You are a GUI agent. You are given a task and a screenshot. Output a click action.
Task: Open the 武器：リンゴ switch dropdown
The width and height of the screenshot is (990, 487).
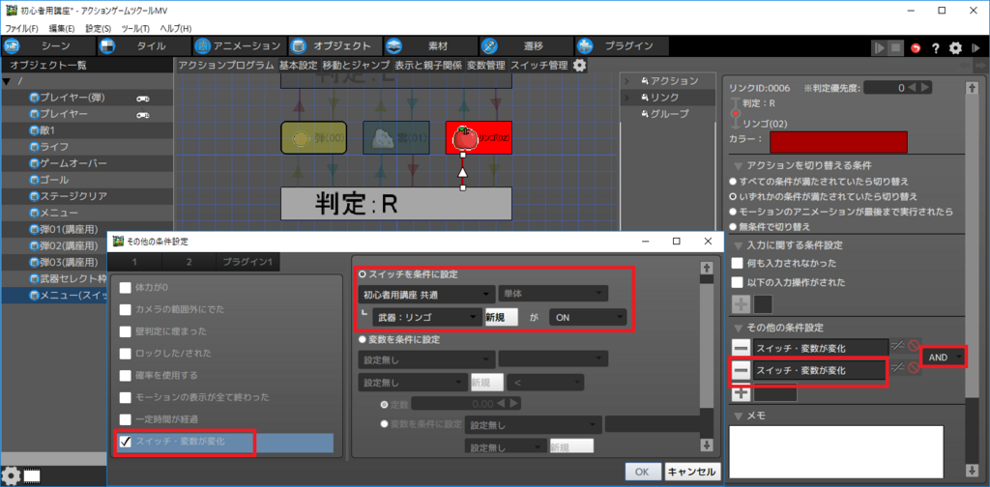click(x=426, y=317)
